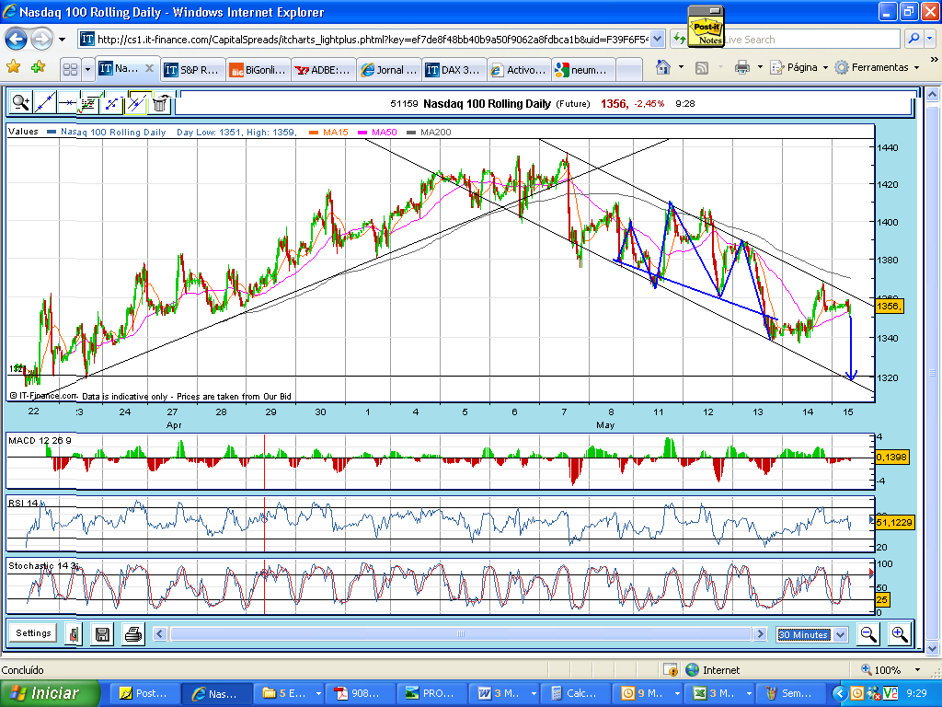Image resolution: width=942 pixels, height=707 pixels.
Task: Select the highlighted parallel line tool
Action: pos(137,103)
